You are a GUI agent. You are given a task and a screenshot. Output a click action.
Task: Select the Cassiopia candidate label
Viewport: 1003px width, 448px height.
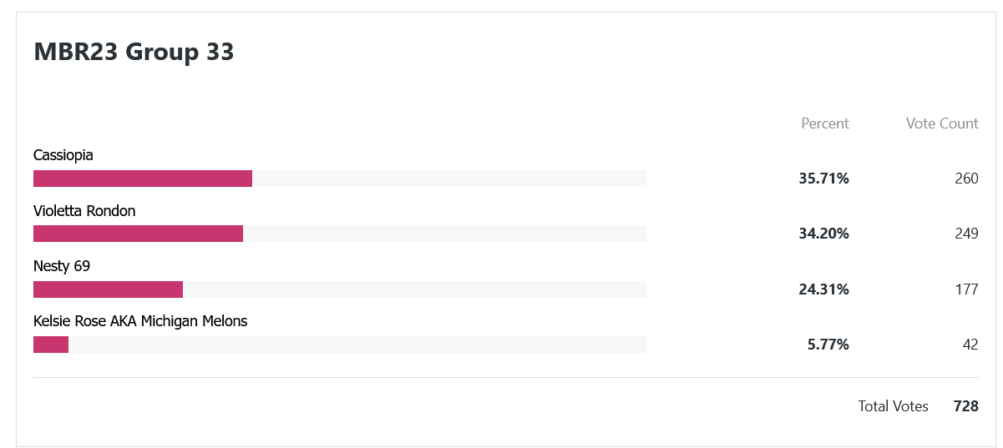point(63,155)
